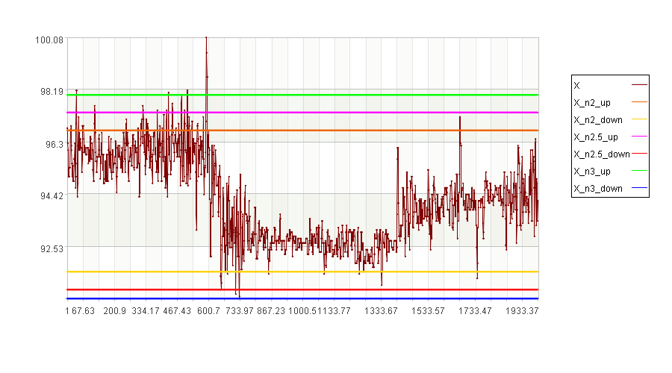672x373 pixels.
Task: Select the X_n3_down legend label
Action: (x=598, y=189)
